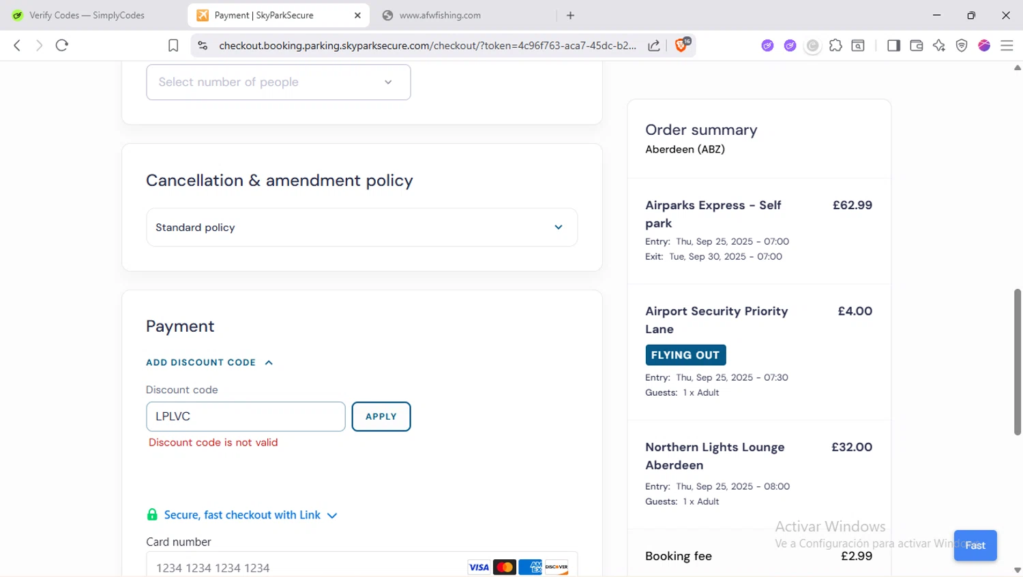Click the blue Fast button
Image resolution: width=1023 pixels, height=577 pixels.
pos(975,545)
